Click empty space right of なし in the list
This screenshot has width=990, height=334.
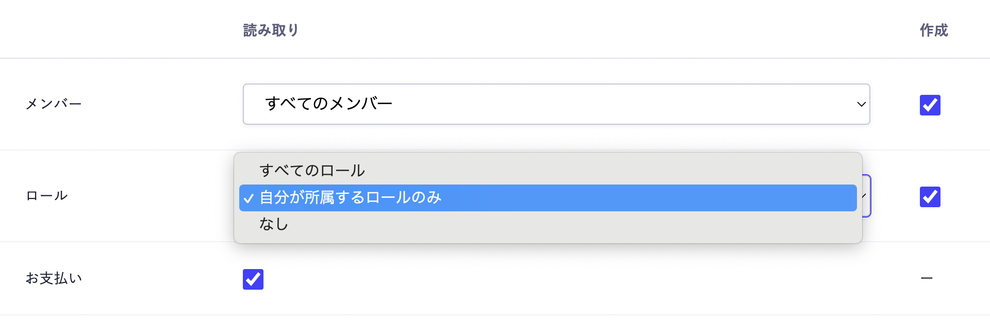[567, 224]
